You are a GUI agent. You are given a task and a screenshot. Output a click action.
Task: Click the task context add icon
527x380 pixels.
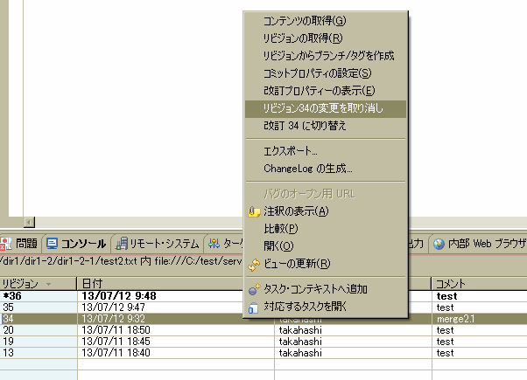pyautogui.click(x=254, y=289)
